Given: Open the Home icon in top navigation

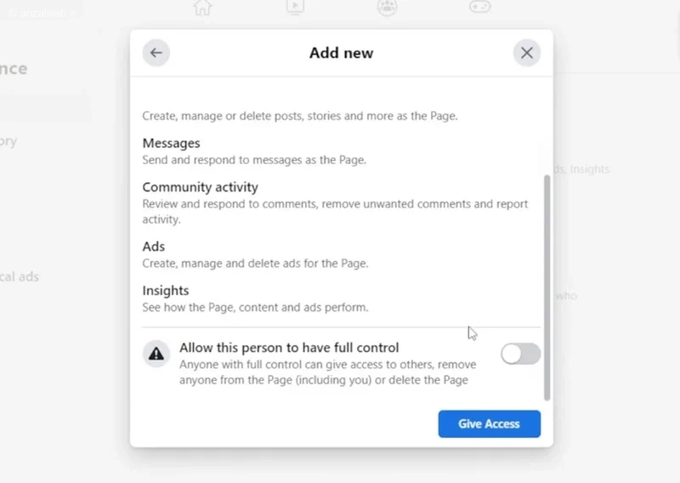Looking at the screenshot, I should [202, 8].
